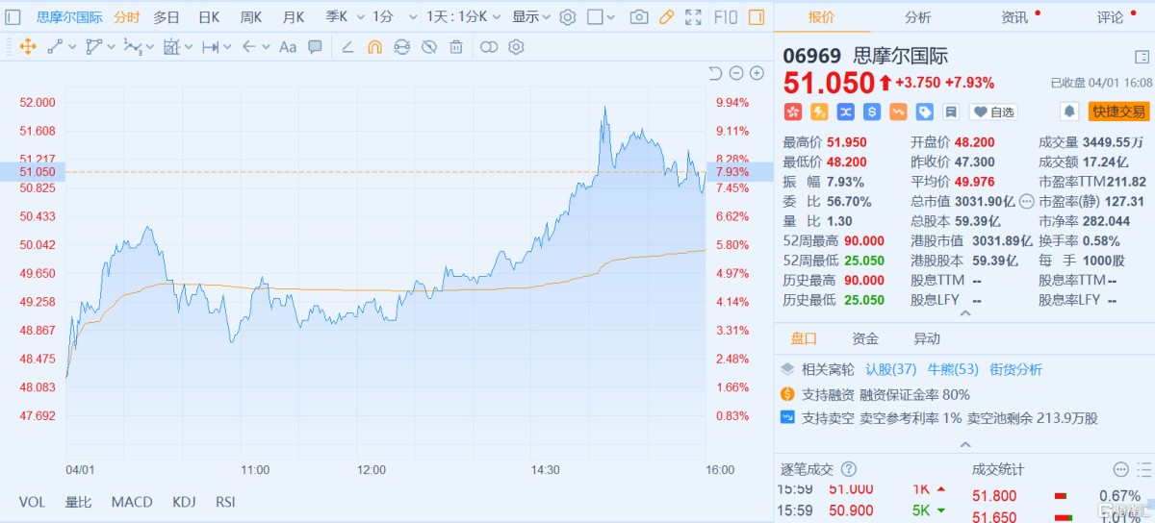
Task: Open the 分析 analysis tab
Action: point(917,16)
